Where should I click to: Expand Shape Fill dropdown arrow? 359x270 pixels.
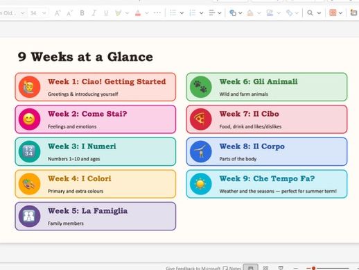tap(259, 13)
